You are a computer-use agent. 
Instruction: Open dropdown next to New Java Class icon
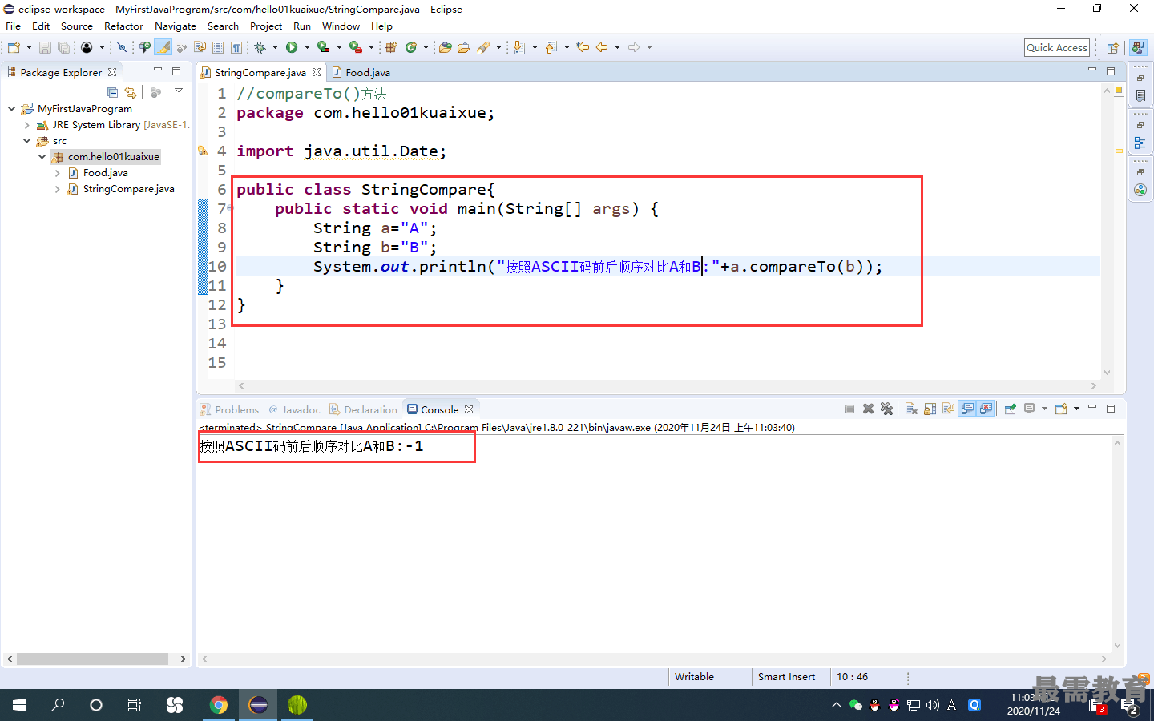point(426,47)
